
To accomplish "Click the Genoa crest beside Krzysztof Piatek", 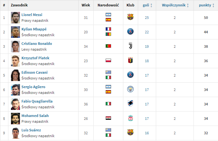I will click(x=130, y=60).
